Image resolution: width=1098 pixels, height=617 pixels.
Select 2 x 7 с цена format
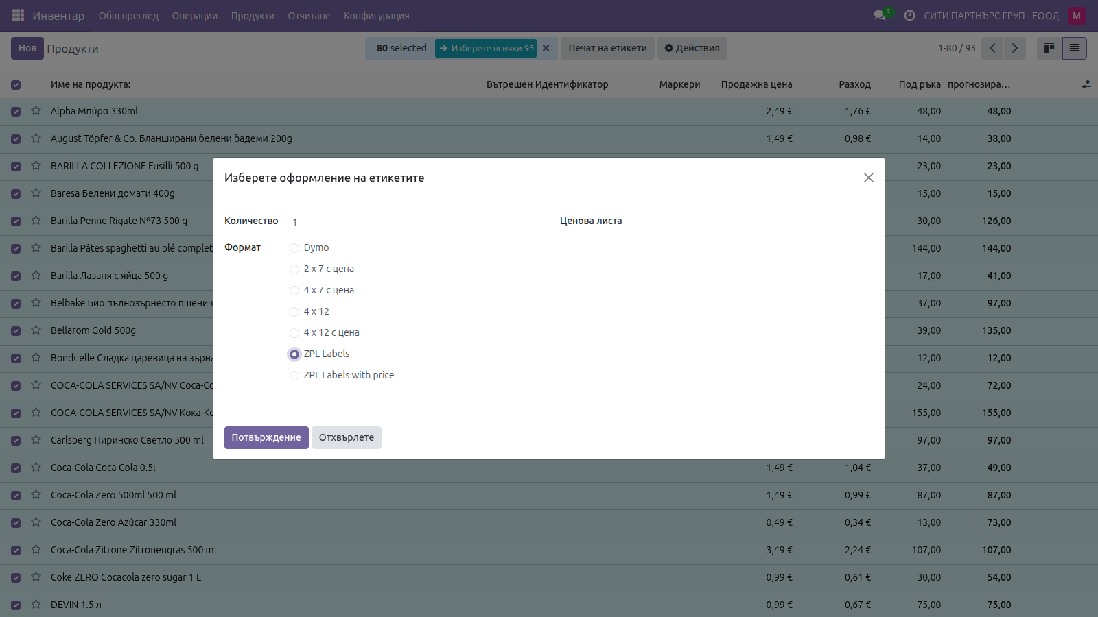click(x=294, y=269)
